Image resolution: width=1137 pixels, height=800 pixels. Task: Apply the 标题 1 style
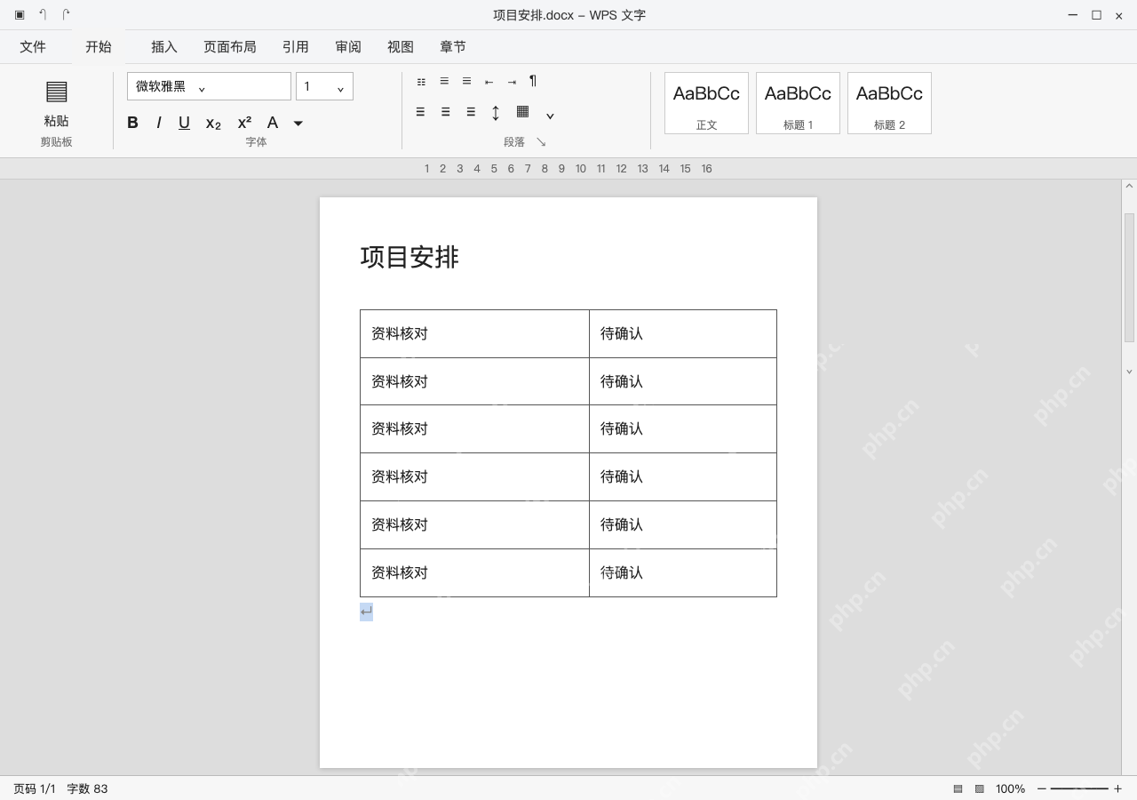click(798, 103)
